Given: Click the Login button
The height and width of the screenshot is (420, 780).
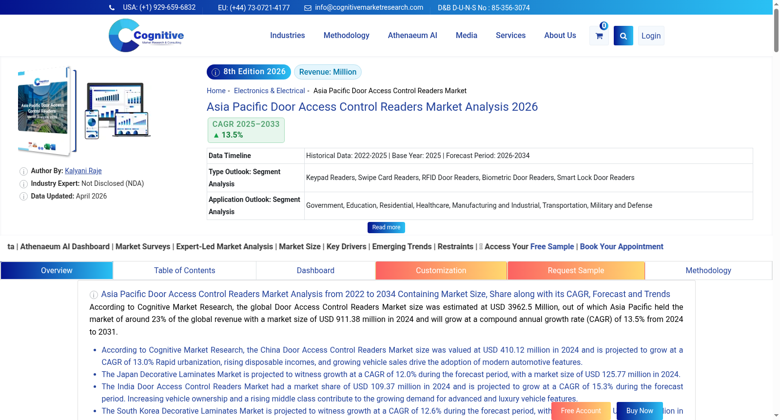Looking at the screenshot, I should [x=651, y=36].
